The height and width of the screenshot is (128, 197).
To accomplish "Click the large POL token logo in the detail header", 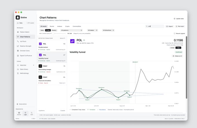I will pyautogui.click(x=72, y=41).
